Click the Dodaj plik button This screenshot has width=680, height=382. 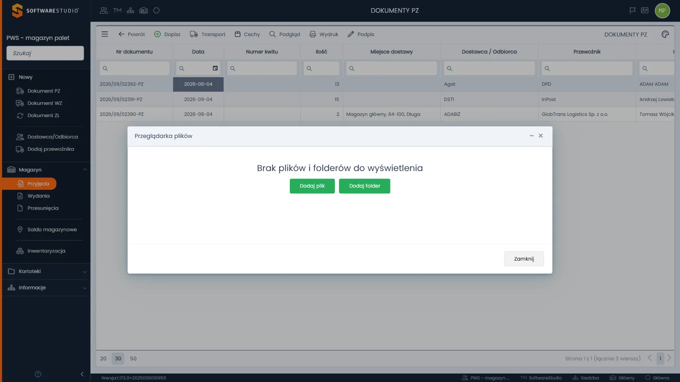[312, 186]
